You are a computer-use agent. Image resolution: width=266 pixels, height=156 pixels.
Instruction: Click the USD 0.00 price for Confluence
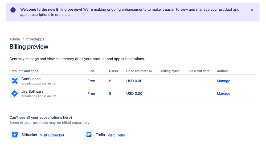(x=134, y=81)
